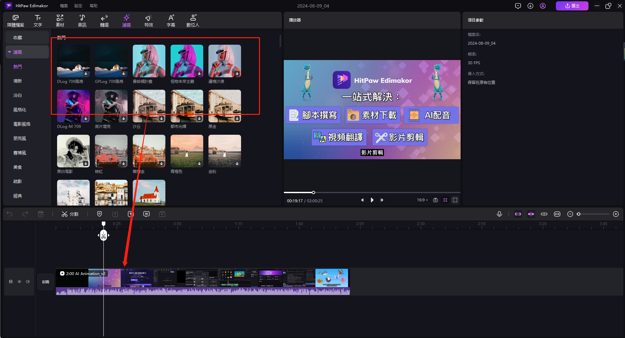
Task: Select the 經典 filter subcategory
Action: coord(18,196)
